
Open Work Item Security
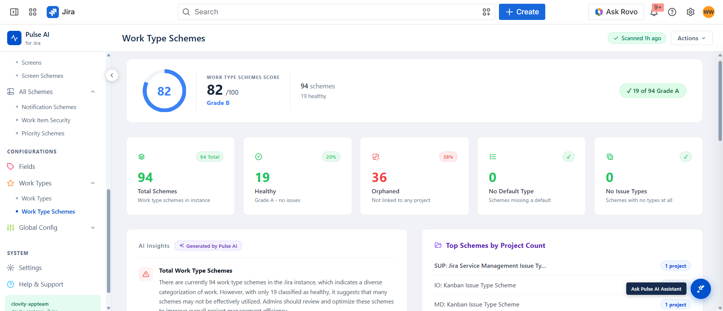click(x=46, y=120)
